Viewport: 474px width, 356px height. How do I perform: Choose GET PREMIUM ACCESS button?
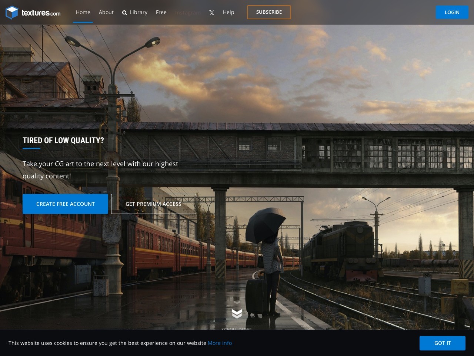coord(153,204)
